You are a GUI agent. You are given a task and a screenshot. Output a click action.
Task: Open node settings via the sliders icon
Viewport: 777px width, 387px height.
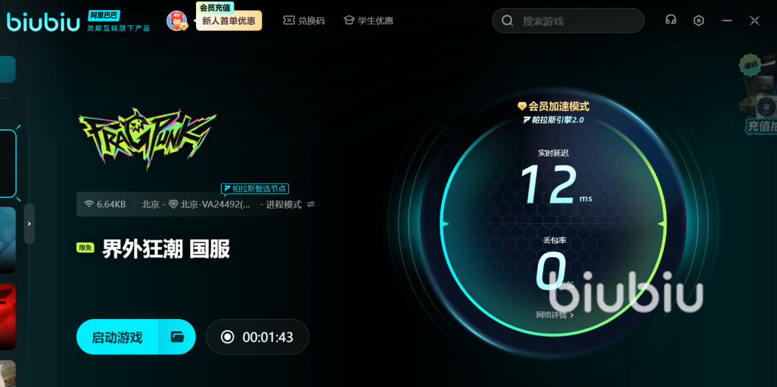311,204
